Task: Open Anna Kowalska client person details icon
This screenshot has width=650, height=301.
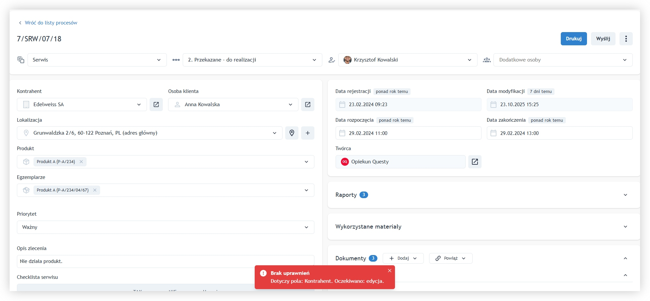Action: click(307, 105)
